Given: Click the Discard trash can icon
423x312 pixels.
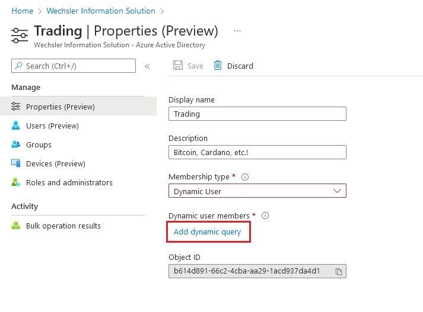Looking at the screenshot, I should [218, 65].
